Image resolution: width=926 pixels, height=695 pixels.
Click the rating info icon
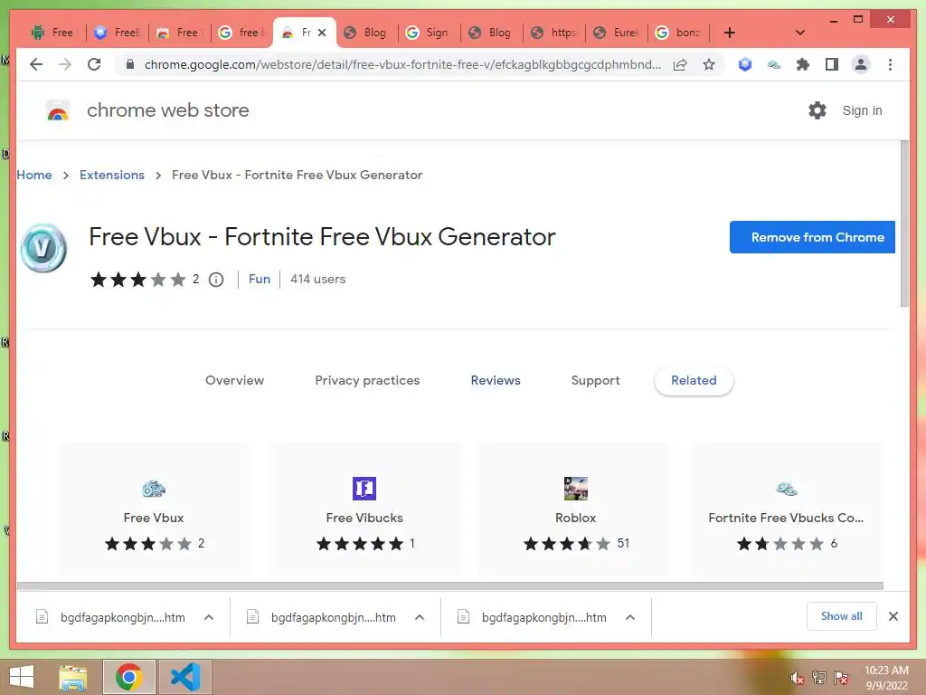(216, 280)
